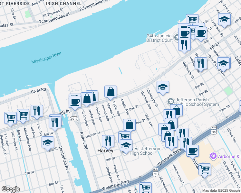
Task: Select the shopping bag marker above Grefer Ave
Action: coord(87,99)
